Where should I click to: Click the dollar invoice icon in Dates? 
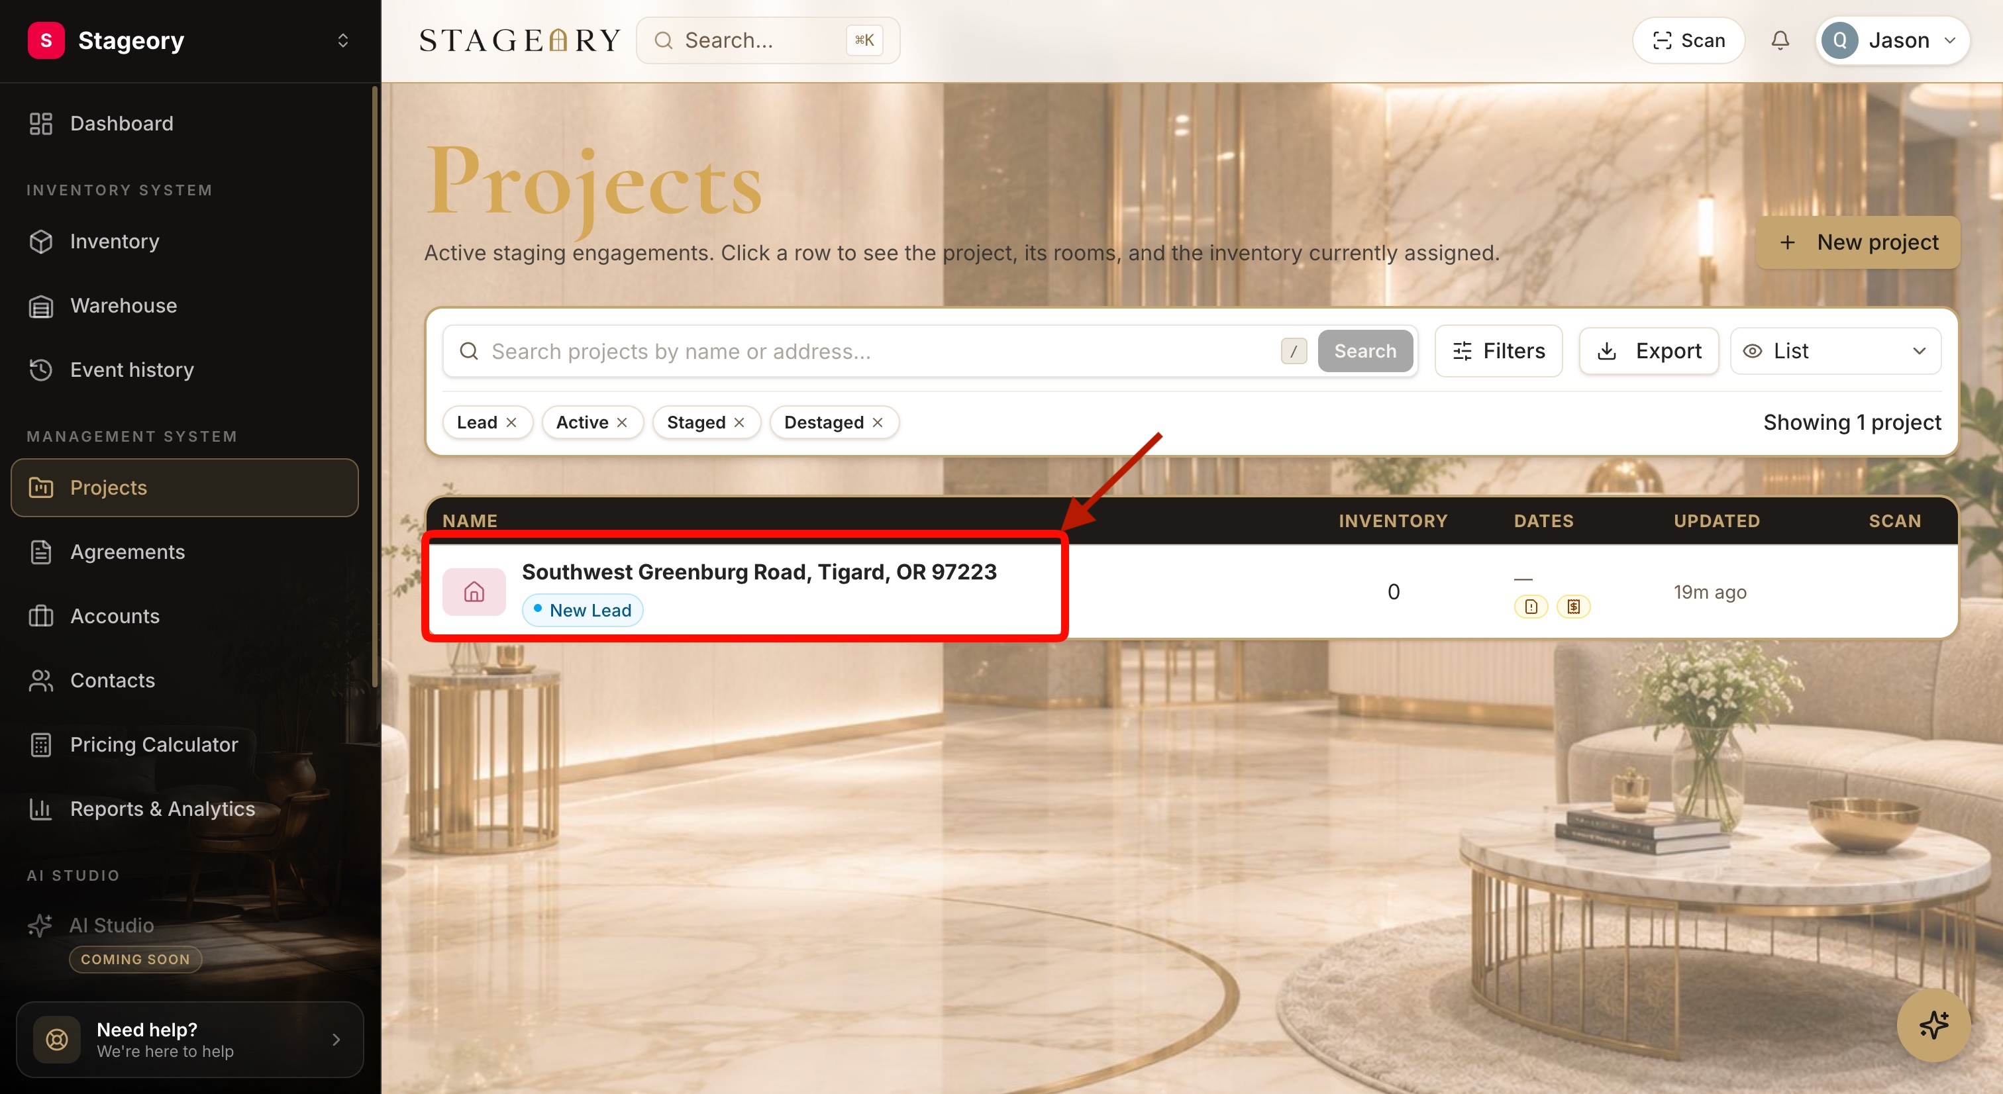point(1573,607)
